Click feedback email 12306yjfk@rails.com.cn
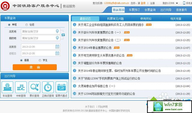The width and height of the screenshot is (192, 113). tap(116, 3)
